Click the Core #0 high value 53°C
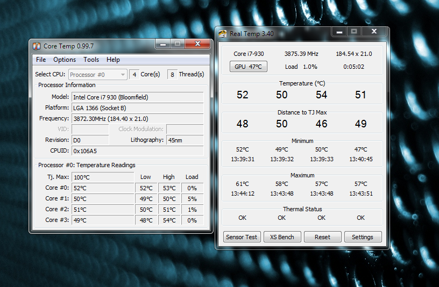This screenshot has height=287, width=439. point(169,188)
